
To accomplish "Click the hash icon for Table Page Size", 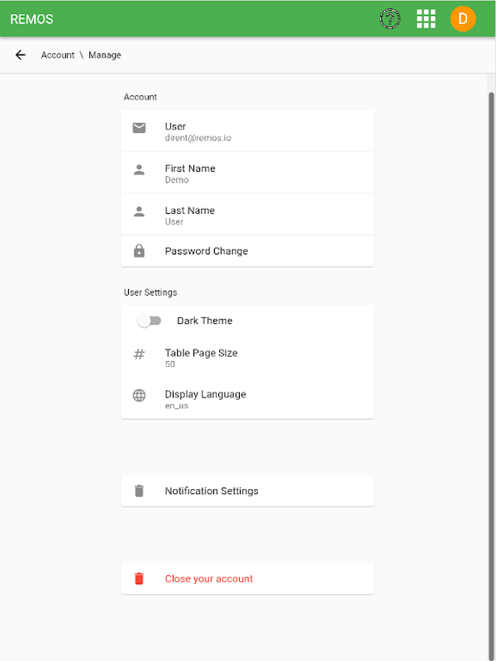I will (139, 354).
